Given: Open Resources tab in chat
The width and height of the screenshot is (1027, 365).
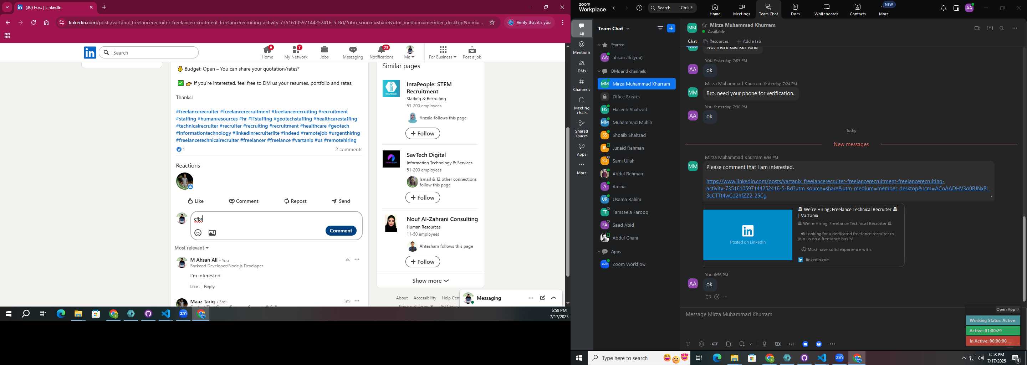Looking at the screenshot, I should point(716,41).
